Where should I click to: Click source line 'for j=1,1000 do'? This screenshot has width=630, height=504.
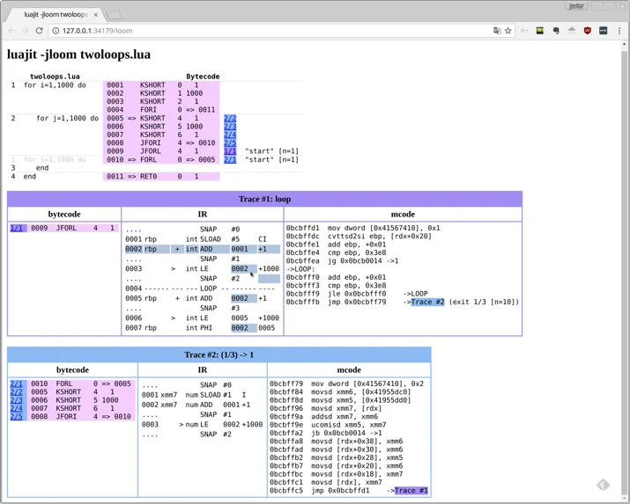click(x=67, y=118)
